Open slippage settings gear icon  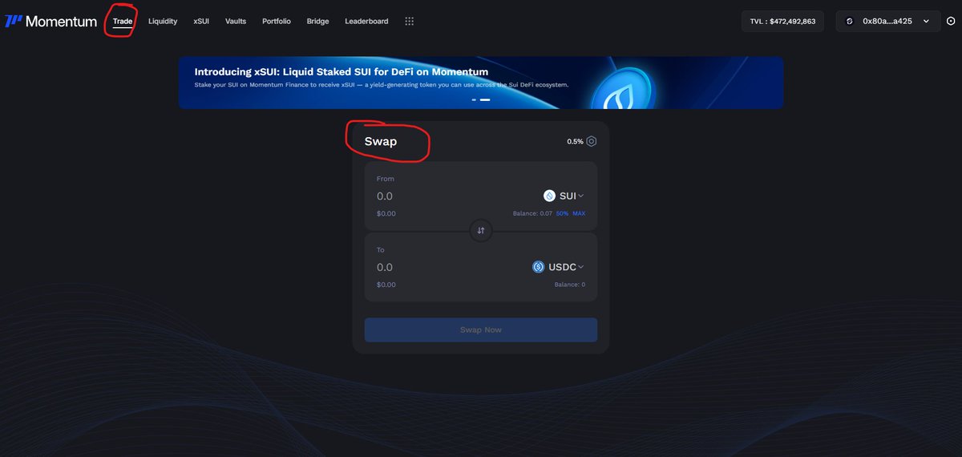point(592,141)
